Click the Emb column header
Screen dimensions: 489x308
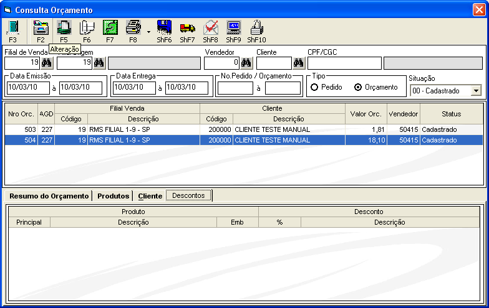point(237,222)
